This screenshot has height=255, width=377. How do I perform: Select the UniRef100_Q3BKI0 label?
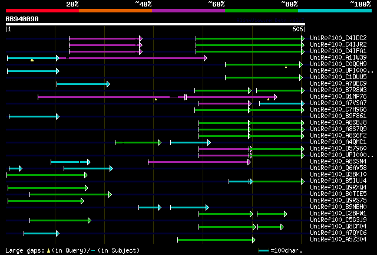point(338,175)
